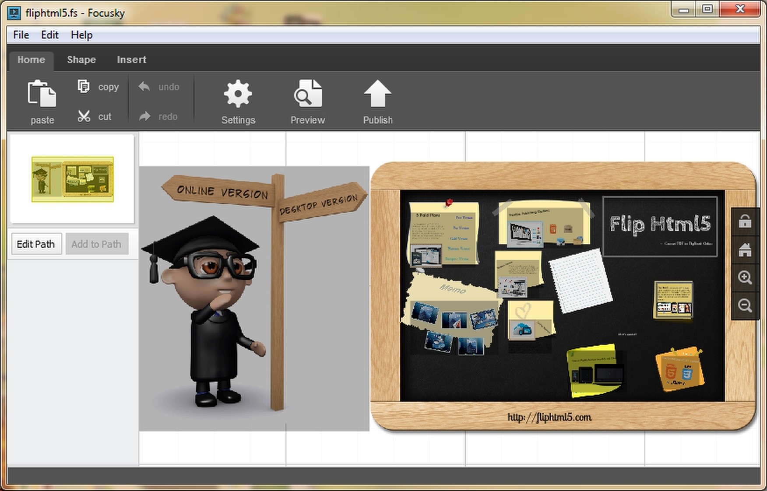Click the Add to Path button
767x491 pixels.
(96, 244)
